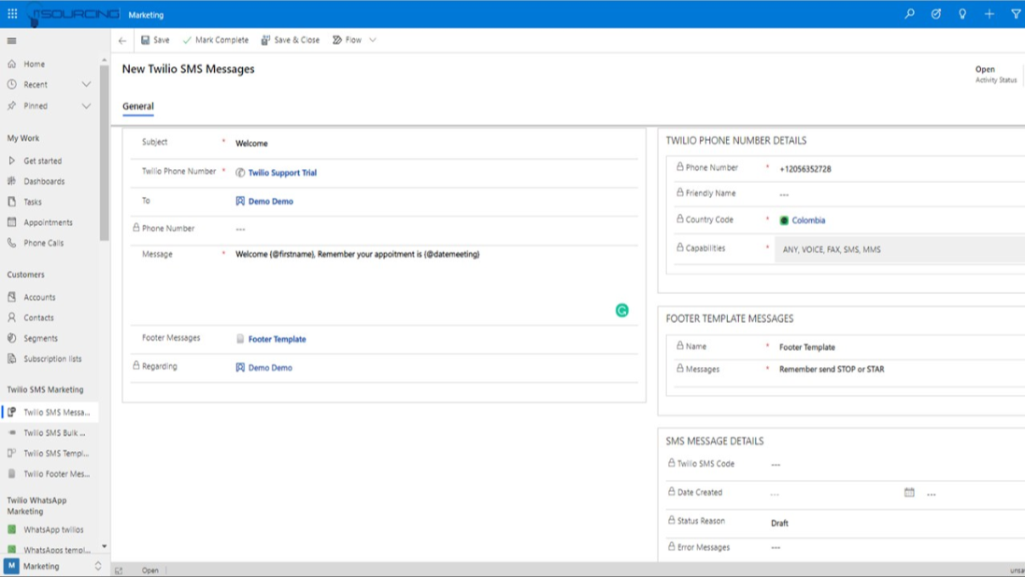Open the Flow dropdown arrow
This screenshot has height=577, width=1025.
(x=373, y=40)
